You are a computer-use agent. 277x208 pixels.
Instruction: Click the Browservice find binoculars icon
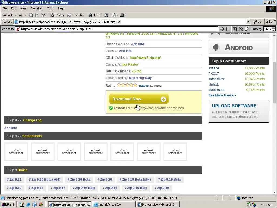coord(241,29)
